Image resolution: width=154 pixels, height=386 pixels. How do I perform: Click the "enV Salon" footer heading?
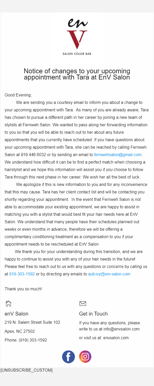[16, 314]
